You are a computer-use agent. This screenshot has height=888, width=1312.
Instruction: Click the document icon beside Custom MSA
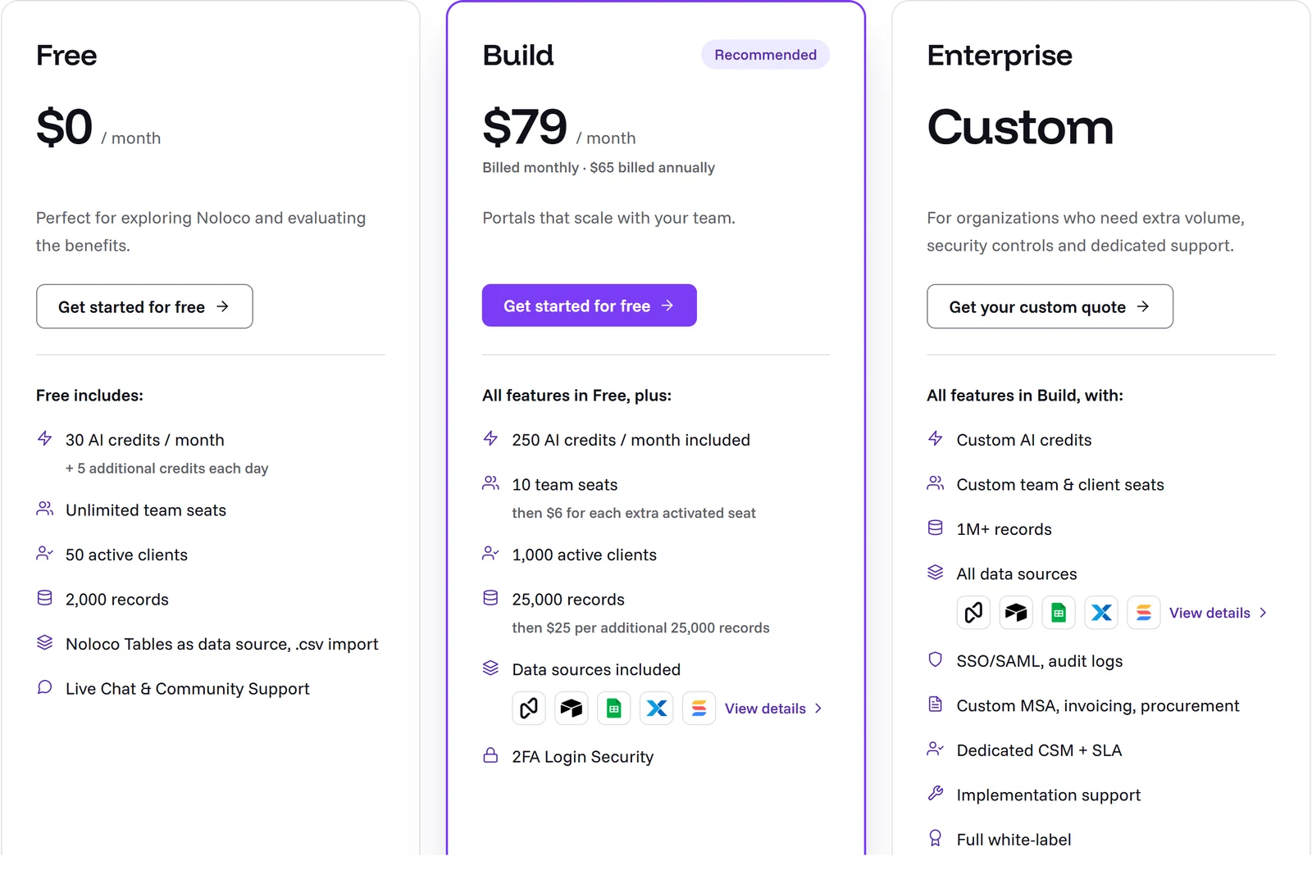[936, 704]
